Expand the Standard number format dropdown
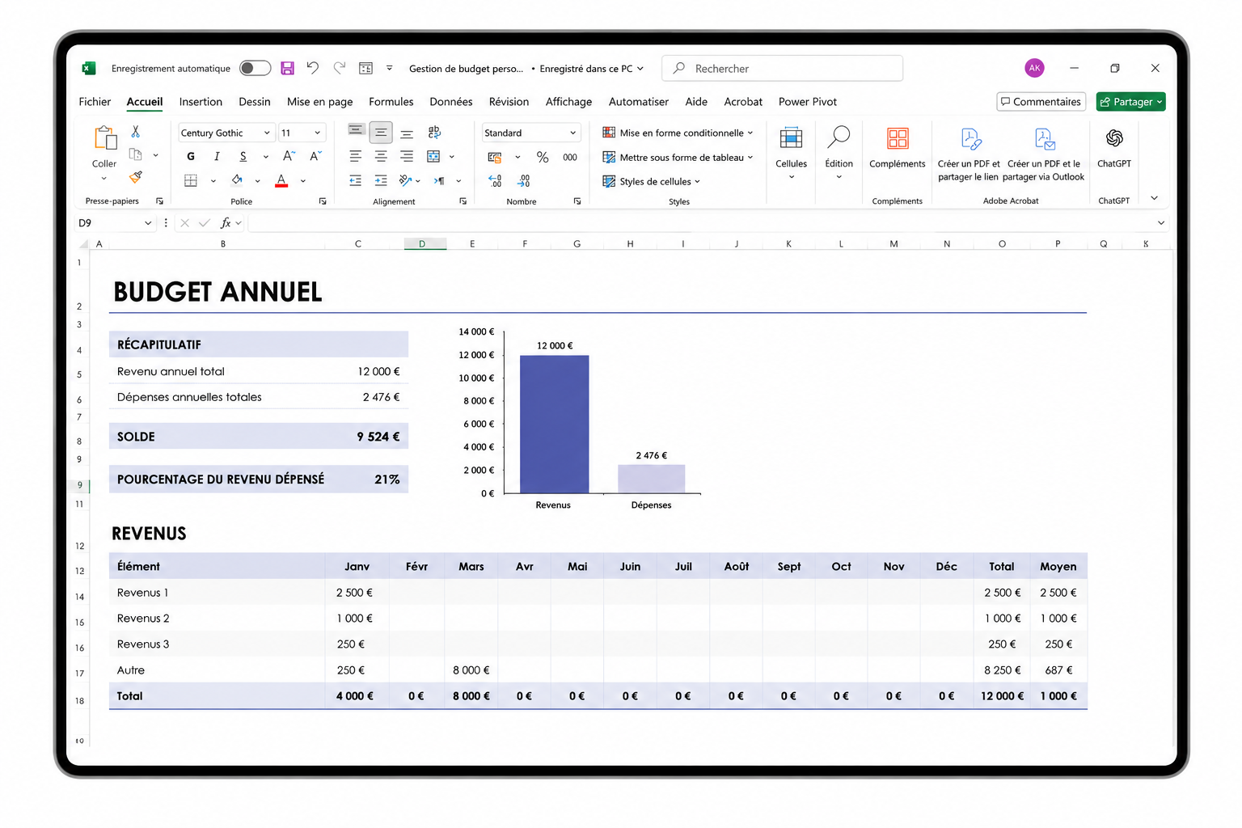This screenshot has width=1242, height=828. [x=531, y=133]
